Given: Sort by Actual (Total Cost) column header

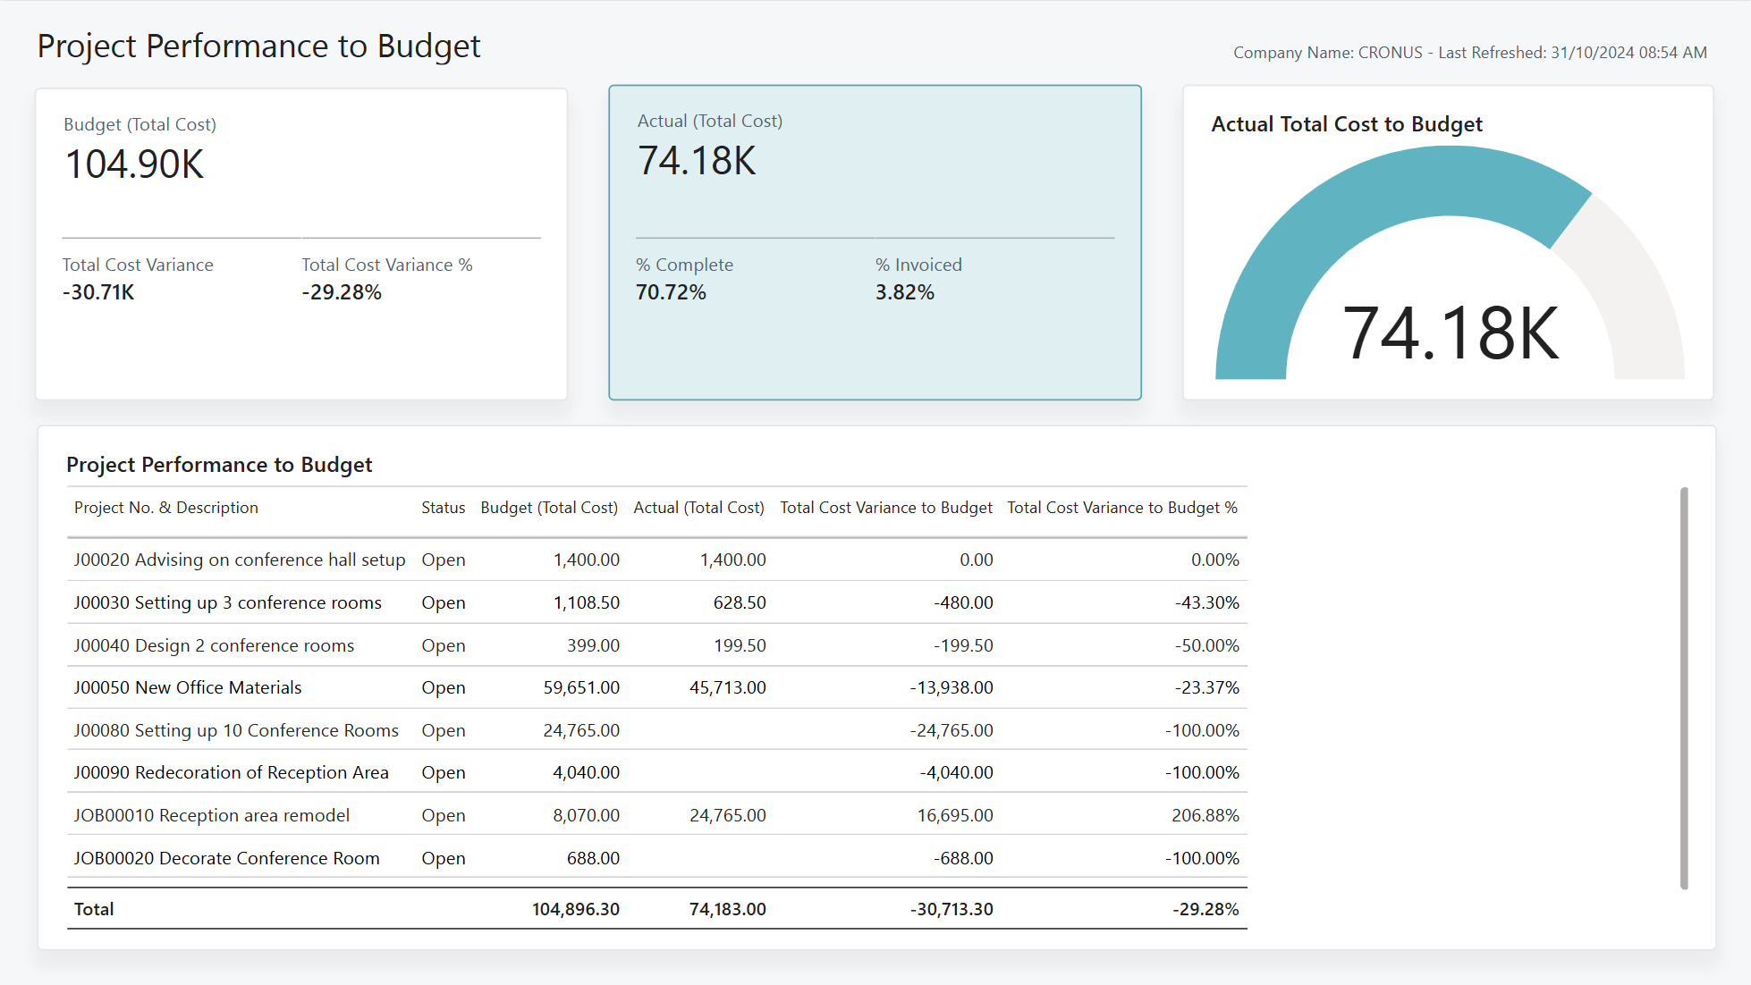Looking at the screenshot, I should pos(699,508).
